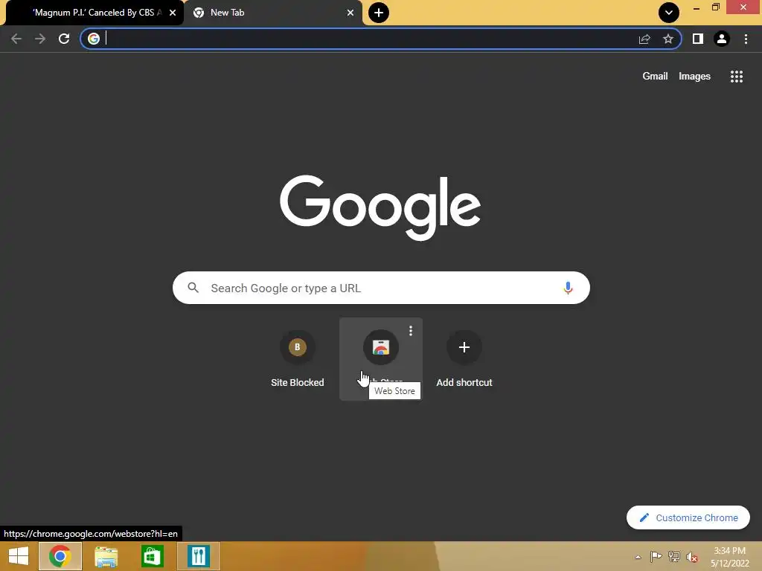Open File Explorer from the taskbar
This screenshot has width=762, height=571.
[x=106, y=556]
